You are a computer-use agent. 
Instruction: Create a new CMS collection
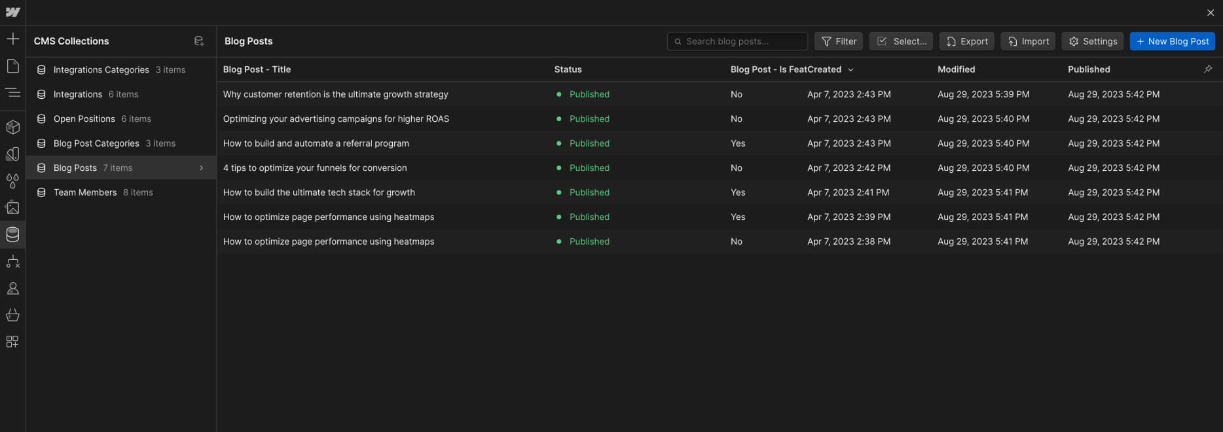(199, 41)
